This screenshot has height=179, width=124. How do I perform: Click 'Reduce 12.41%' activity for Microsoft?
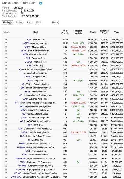(78, 47)
